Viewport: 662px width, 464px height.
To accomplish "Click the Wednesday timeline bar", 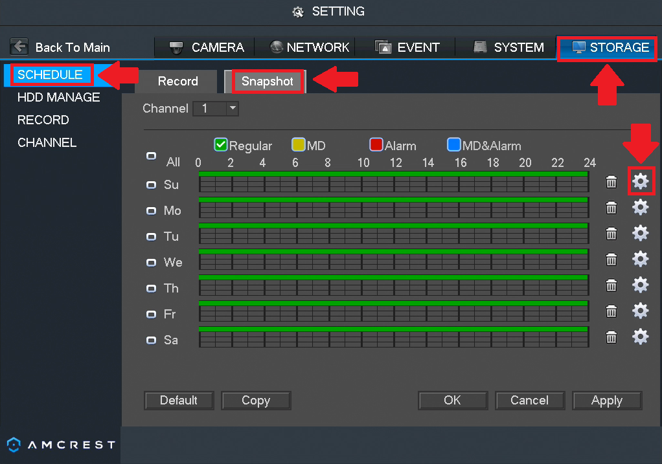I will 393,260.
